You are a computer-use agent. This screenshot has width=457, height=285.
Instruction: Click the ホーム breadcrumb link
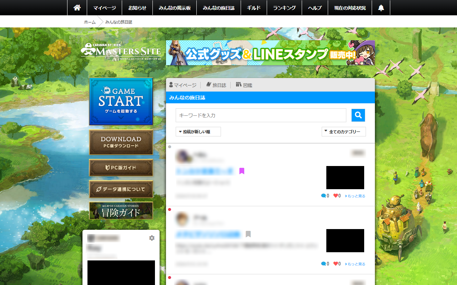pyautogui.click(x=90, y=22)
